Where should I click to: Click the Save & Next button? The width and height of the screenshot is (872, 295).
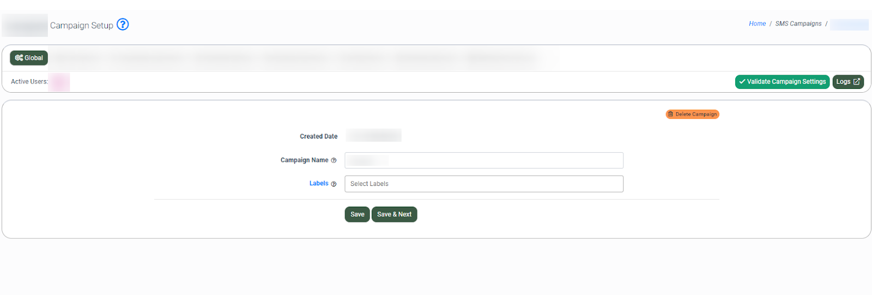(394, 214)
